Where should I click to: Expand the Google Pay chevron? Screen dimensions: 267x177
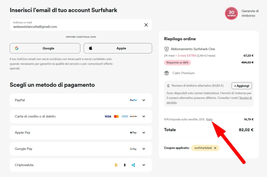coord(144,149)
